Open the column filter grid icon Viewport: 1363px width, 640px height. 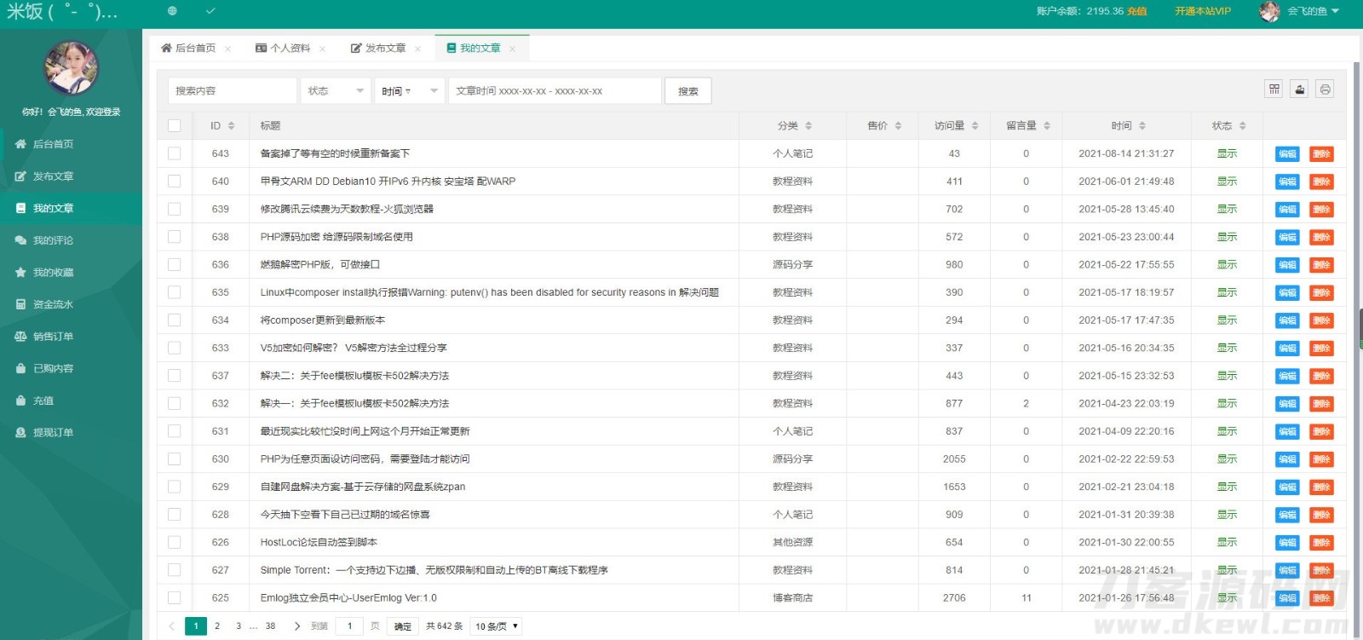(1274, 89)
